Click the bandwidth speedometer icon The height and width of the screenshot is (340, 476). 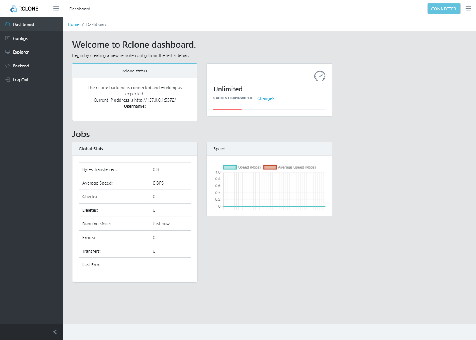click(320, 76)
